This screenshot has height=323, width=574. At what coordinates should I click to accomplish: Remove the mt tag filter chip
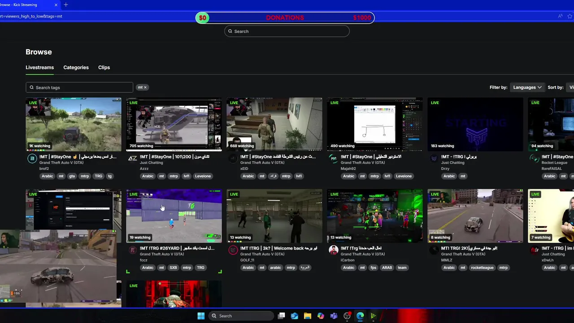145,87
